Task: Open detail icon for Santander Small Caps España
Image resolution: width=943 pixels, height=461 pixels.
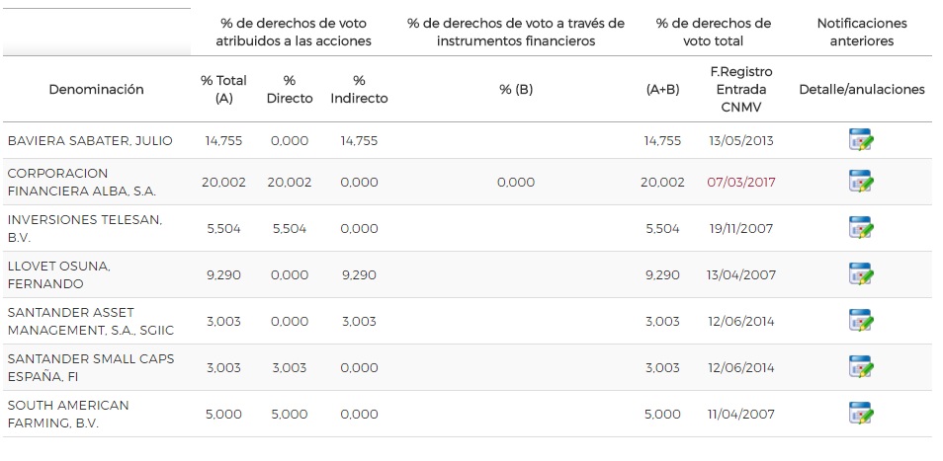Action: pos(861,367)
